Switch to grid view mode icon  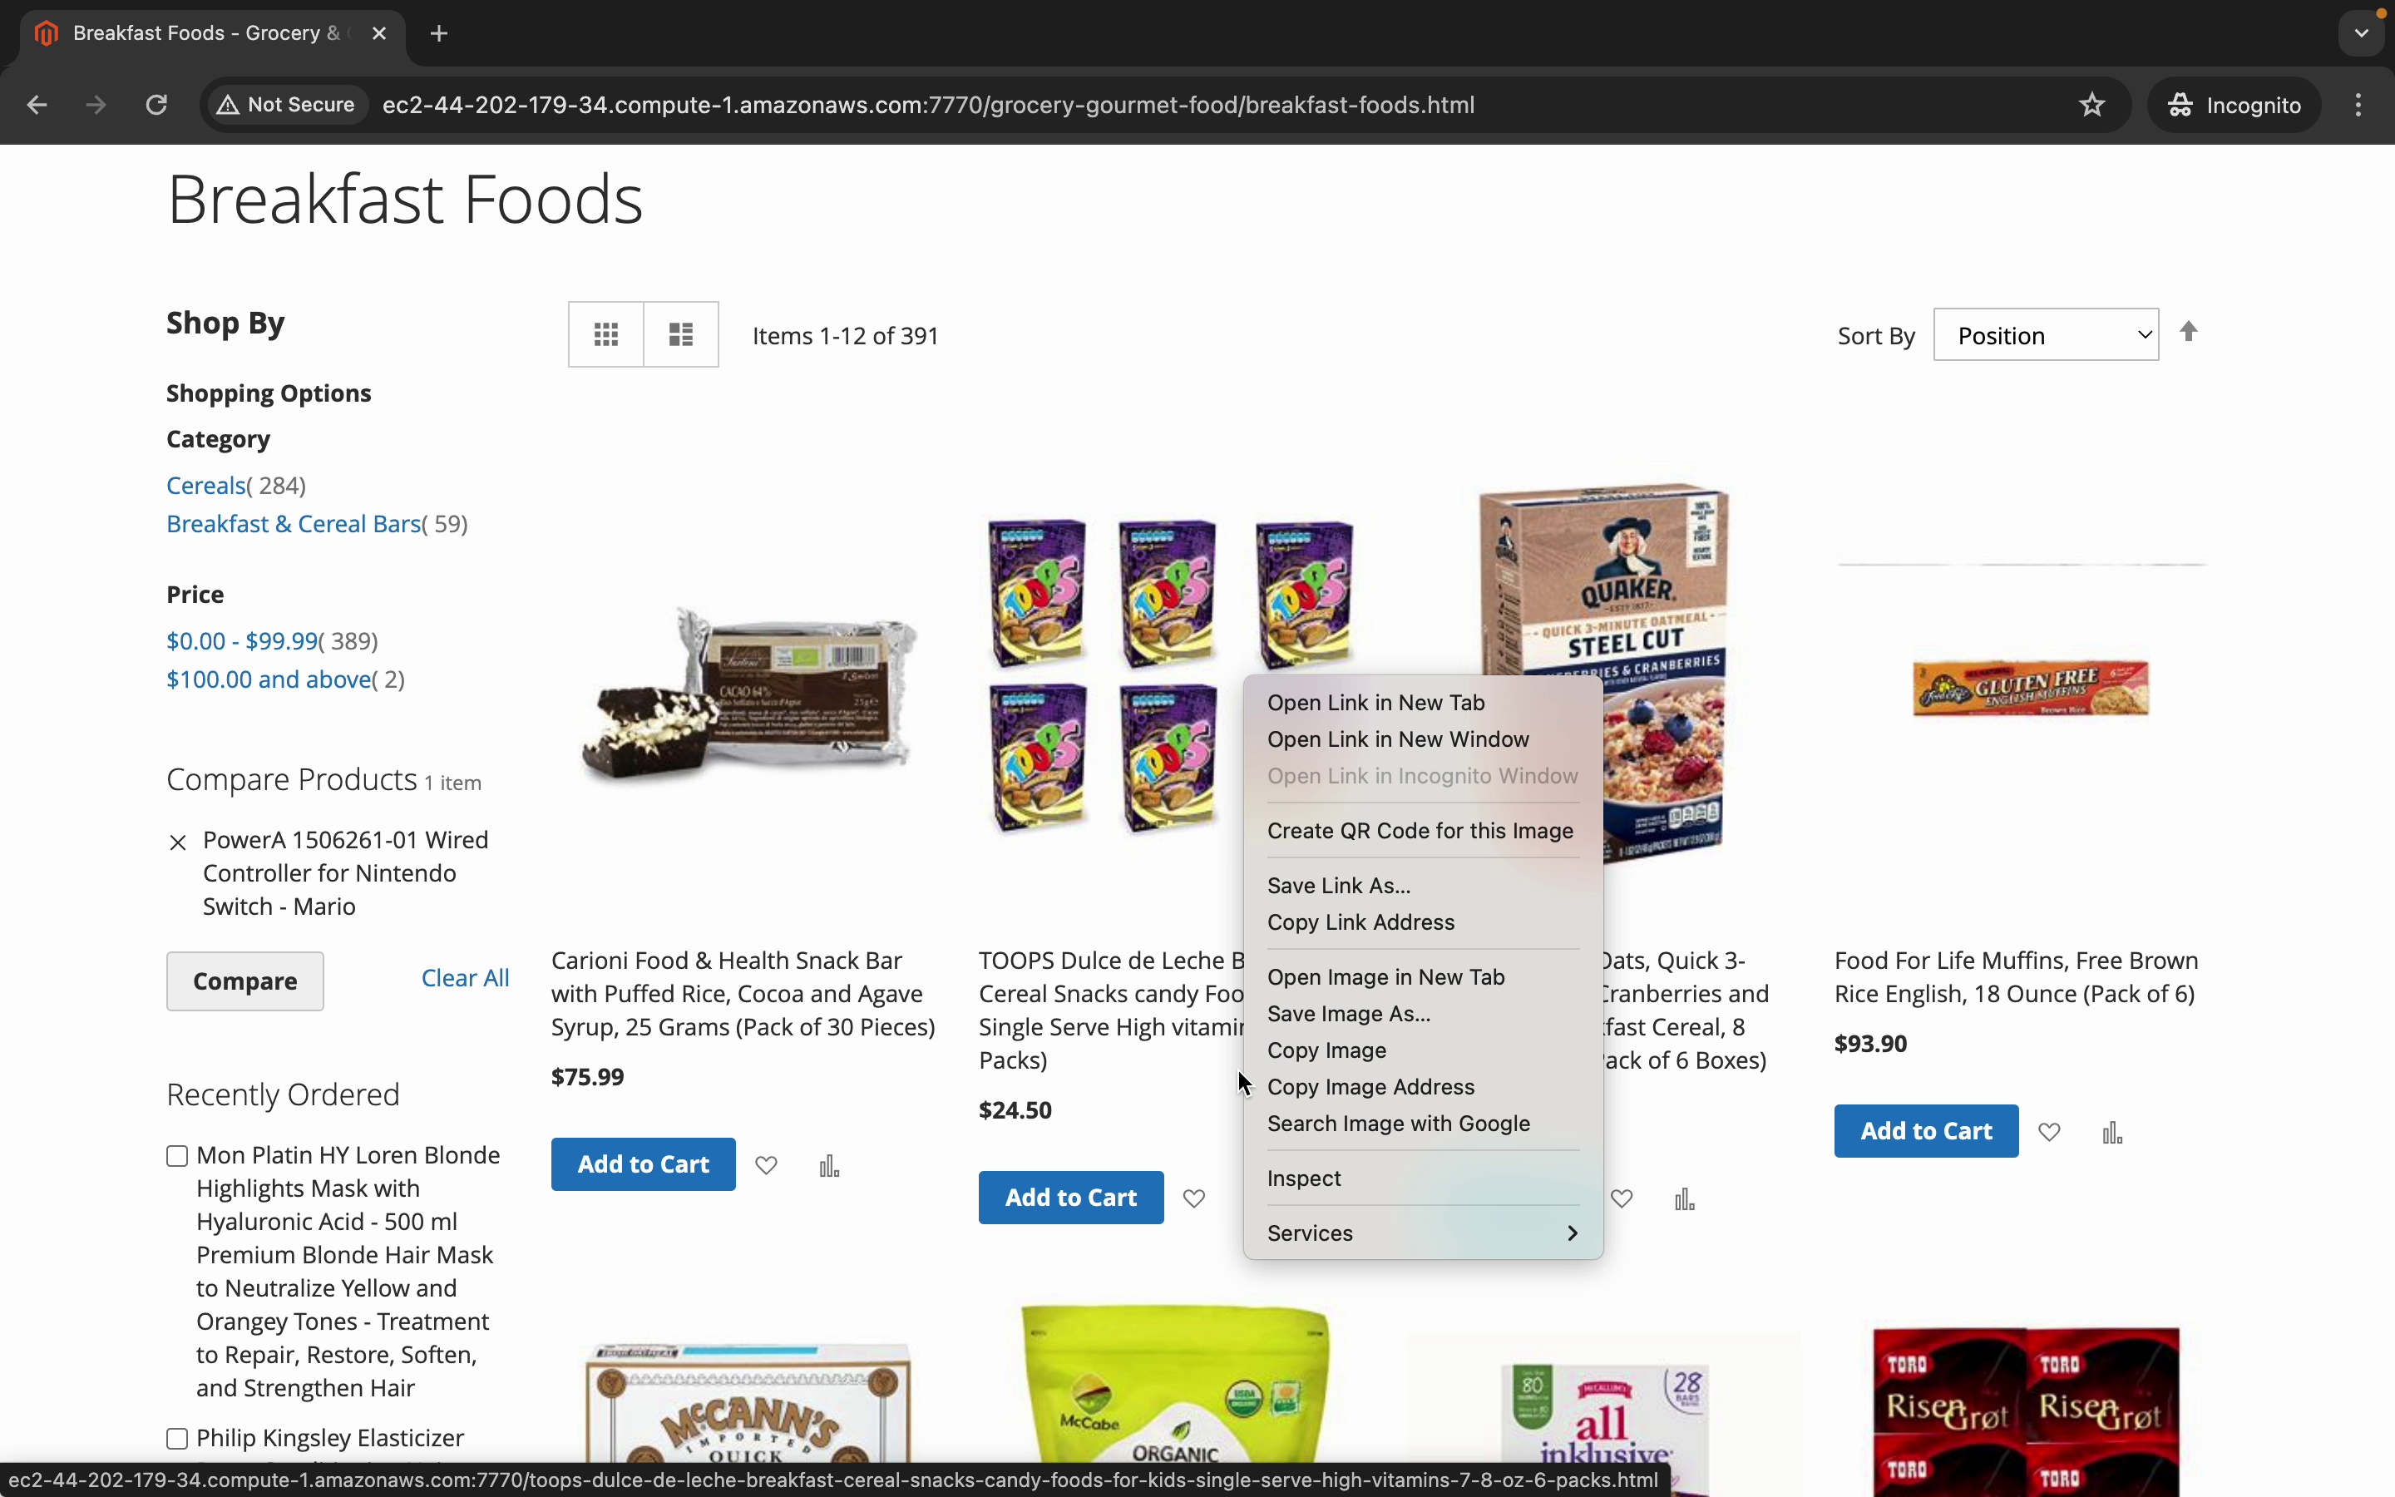[605, 334]
